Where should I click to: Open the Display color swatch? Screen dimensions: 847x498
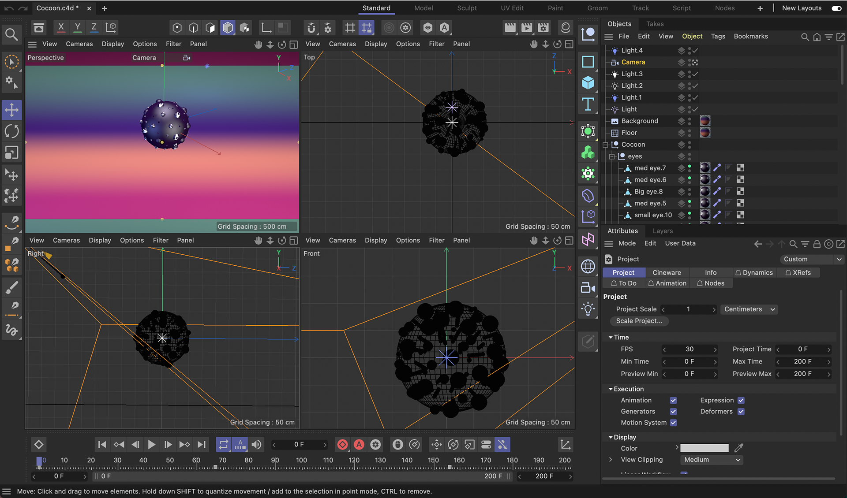point(704,448)
